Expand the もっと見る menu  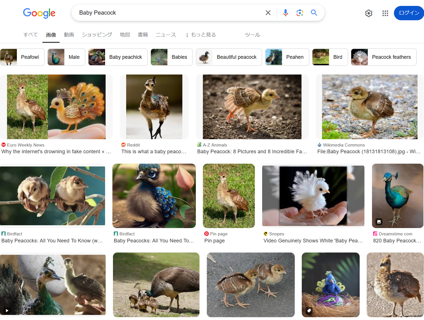pyautogui.click(x=201, y=35)
